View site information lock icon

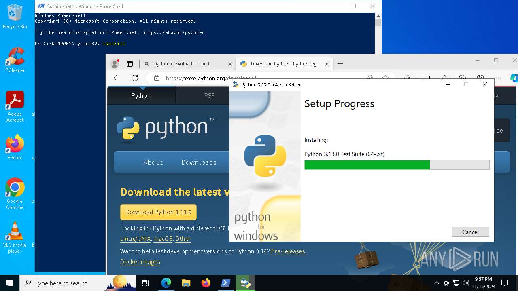pyautogui.click(x=157, y=78)
